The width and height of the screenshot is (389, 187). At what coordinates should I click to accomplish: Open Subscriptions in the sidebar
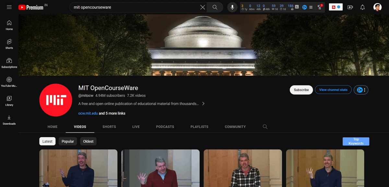tap(9, 63)
